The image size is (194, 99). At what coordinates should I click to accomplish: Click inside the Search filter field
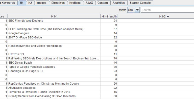pos(167,10)
